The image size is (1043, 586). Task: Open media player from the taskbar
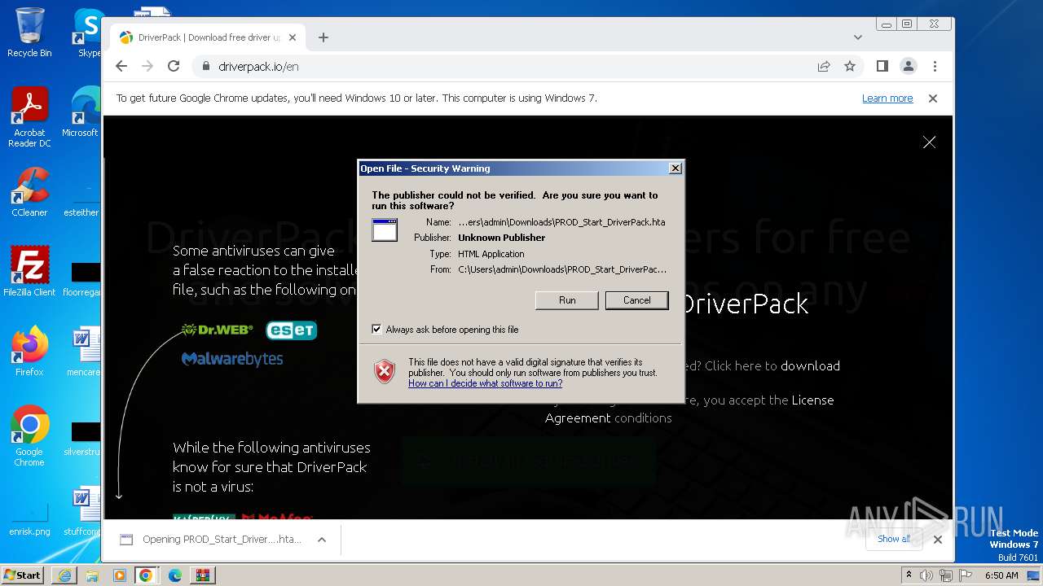119,575
